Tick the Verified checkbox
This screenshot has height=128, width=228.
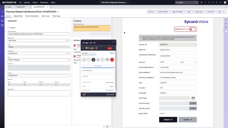click(x=9, y=28)
